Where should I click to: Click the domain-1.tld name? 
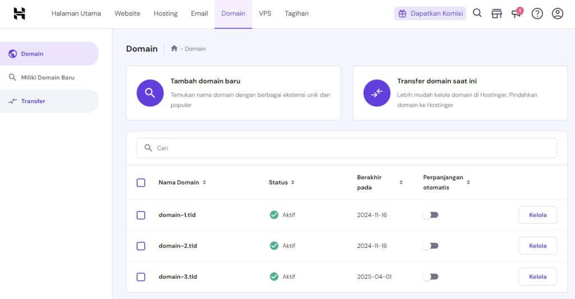tap(177, 215)
